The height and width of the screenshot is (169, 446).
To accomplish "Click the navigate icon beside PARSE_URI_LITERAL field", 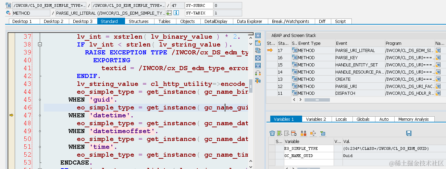I will [x=169, y=13].
